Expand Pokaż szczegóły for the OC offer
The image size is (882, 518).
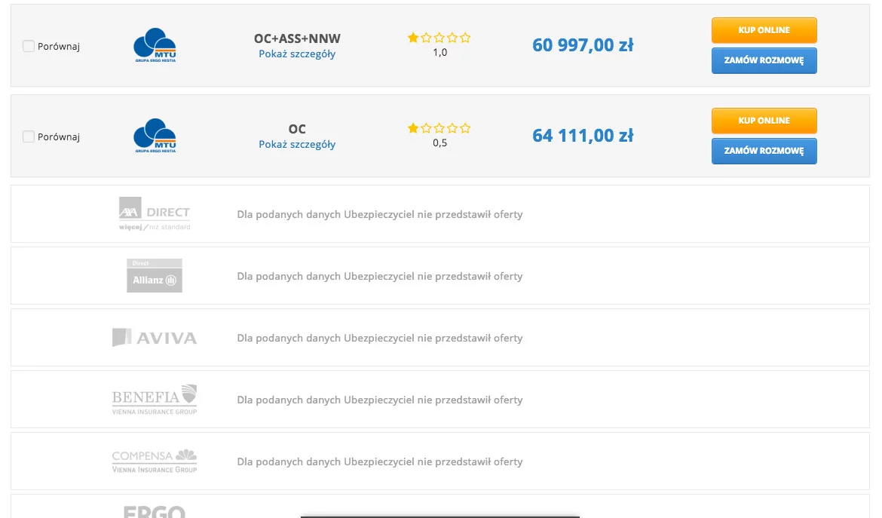pyautogui.click(x=297, y=145)
